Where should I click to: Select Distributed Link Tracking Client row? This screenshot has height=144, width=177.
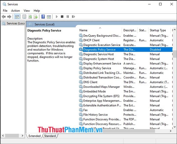click(x=126, y=73)
